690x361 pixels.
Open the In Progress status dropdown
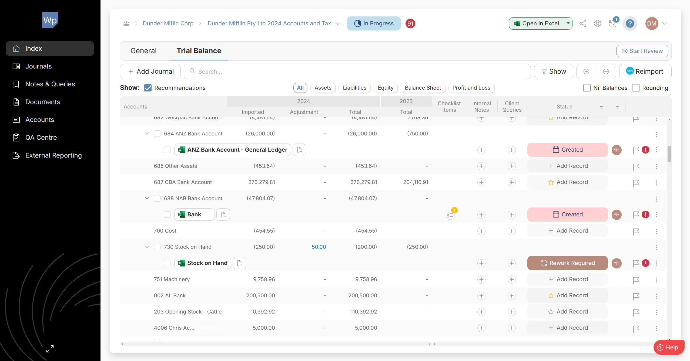tap(374, 23)
